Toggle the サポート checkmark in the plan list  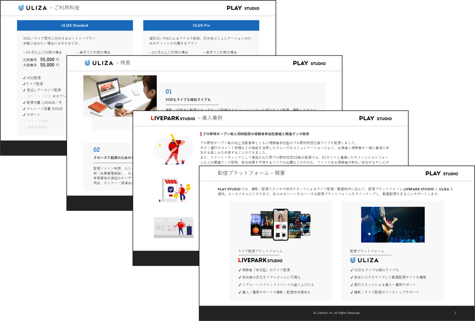click(24, 115)
